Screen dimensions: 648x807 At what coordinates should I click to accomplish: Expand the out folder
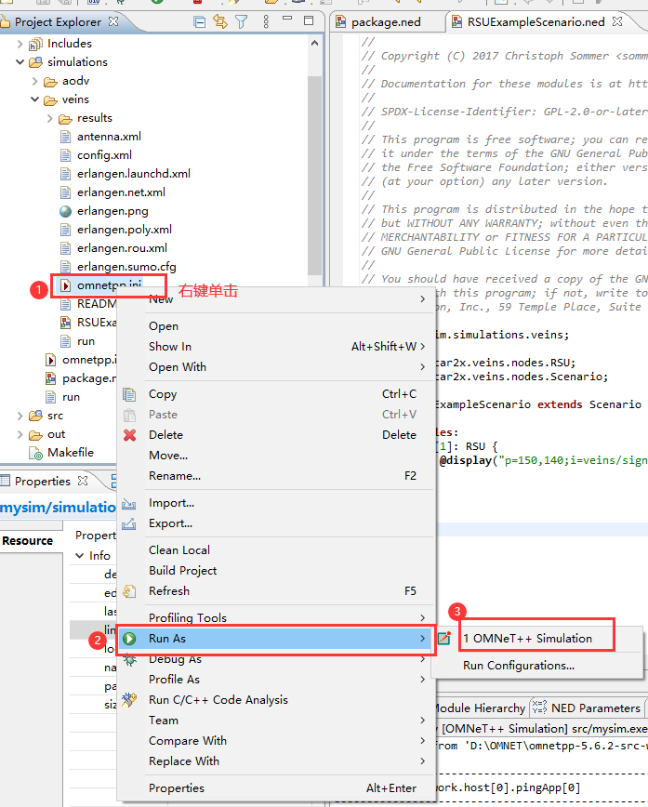click(20, 434)
